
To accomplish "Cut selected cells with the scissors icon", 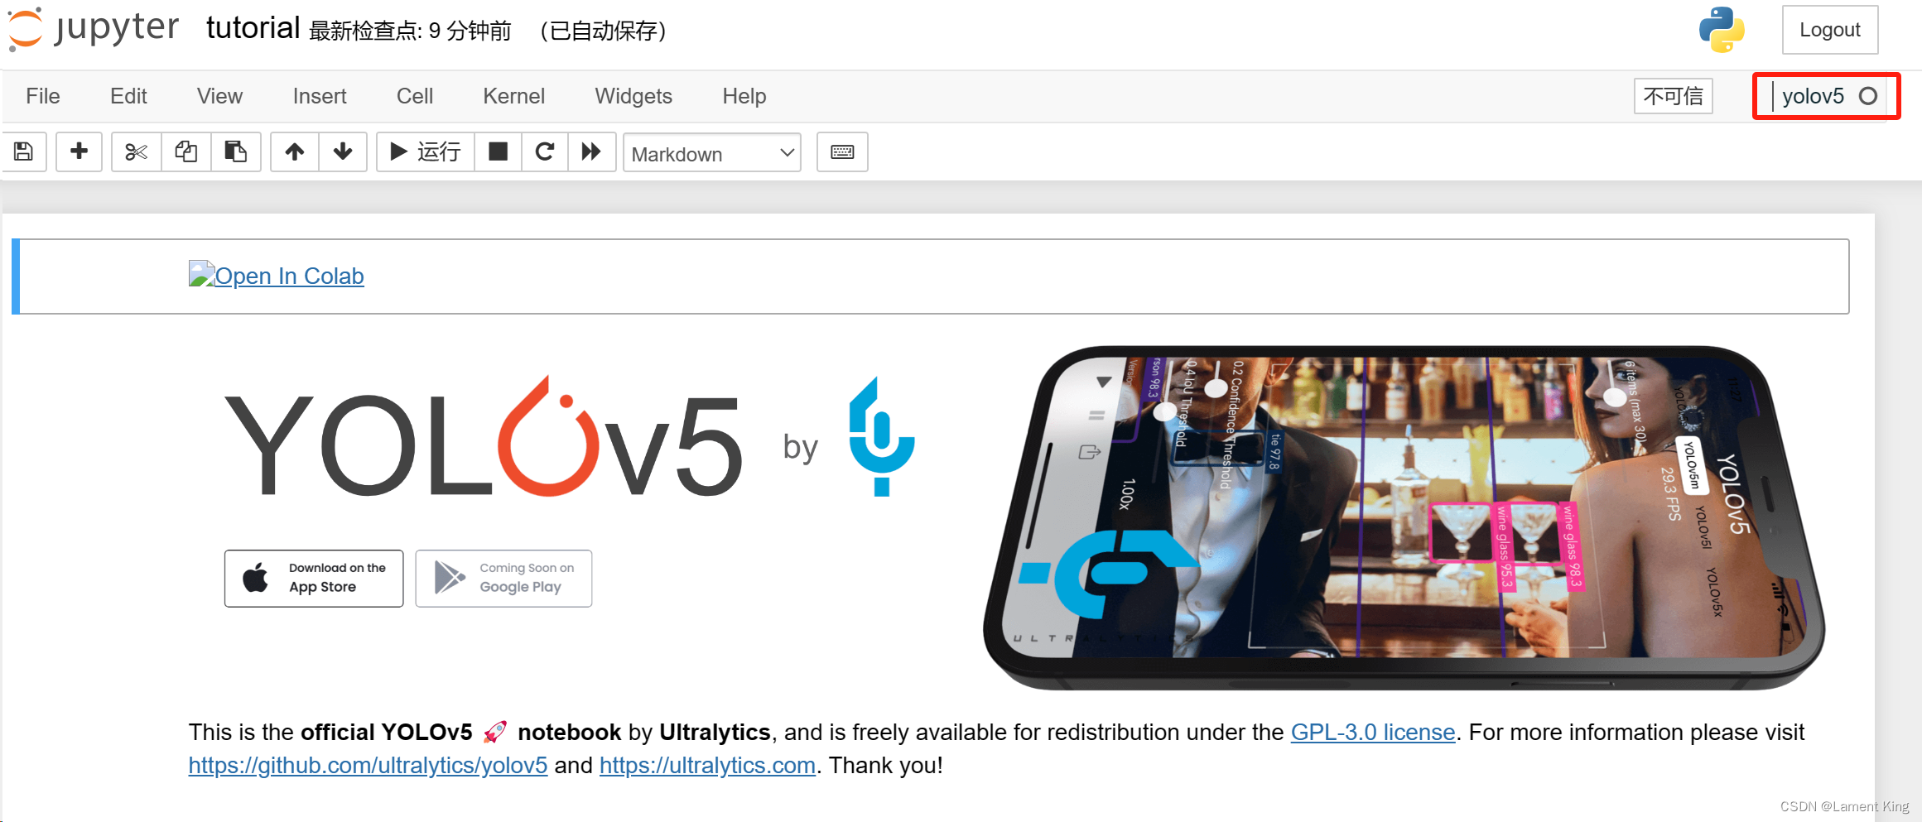I will pos(136,151).
